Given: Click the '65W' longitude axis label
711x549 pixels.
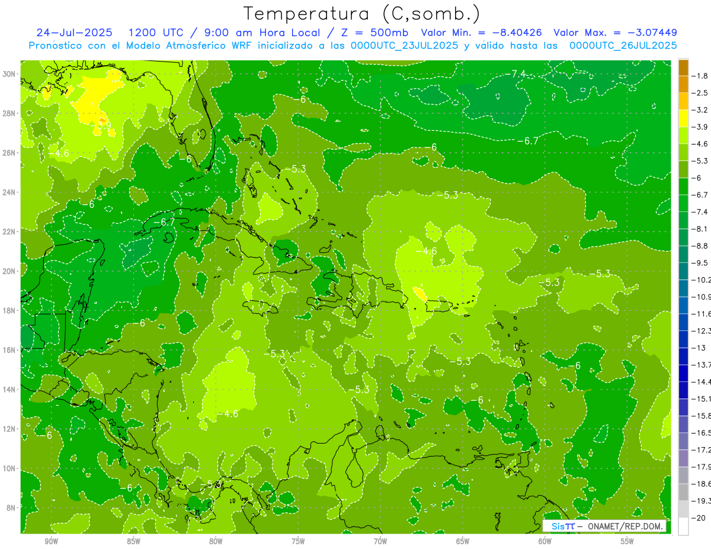Looking at the screenshot, I should tap(463, 541).
